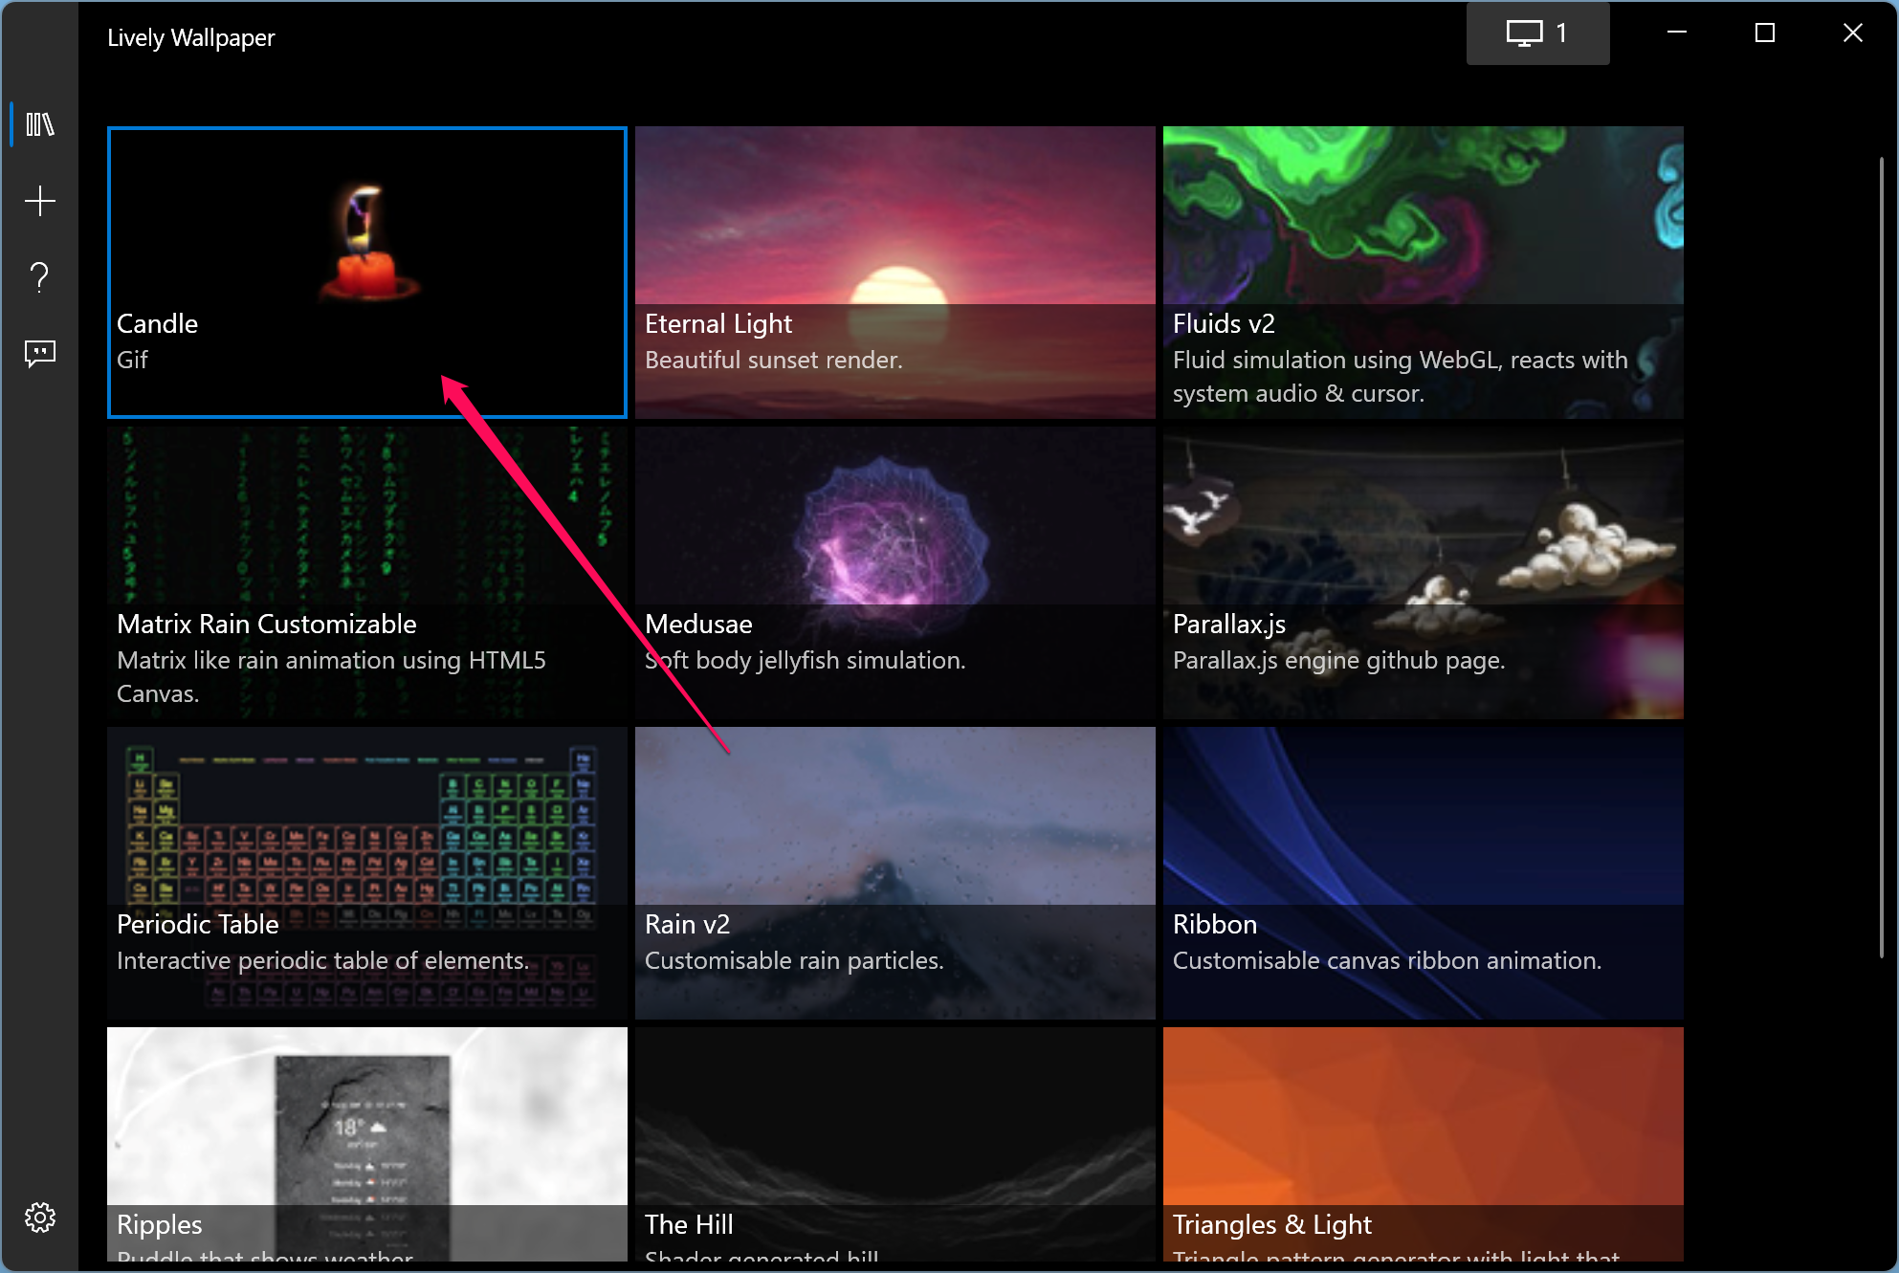Maximize the Lively Wallpaper window
Screen dimensions: 1899x1273
coord(1765,33)
